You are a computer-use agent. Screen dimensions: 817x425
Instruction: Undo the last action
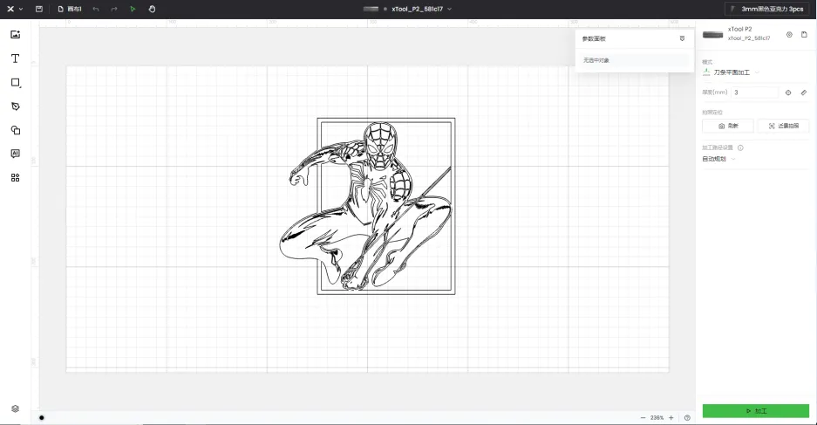96,9
